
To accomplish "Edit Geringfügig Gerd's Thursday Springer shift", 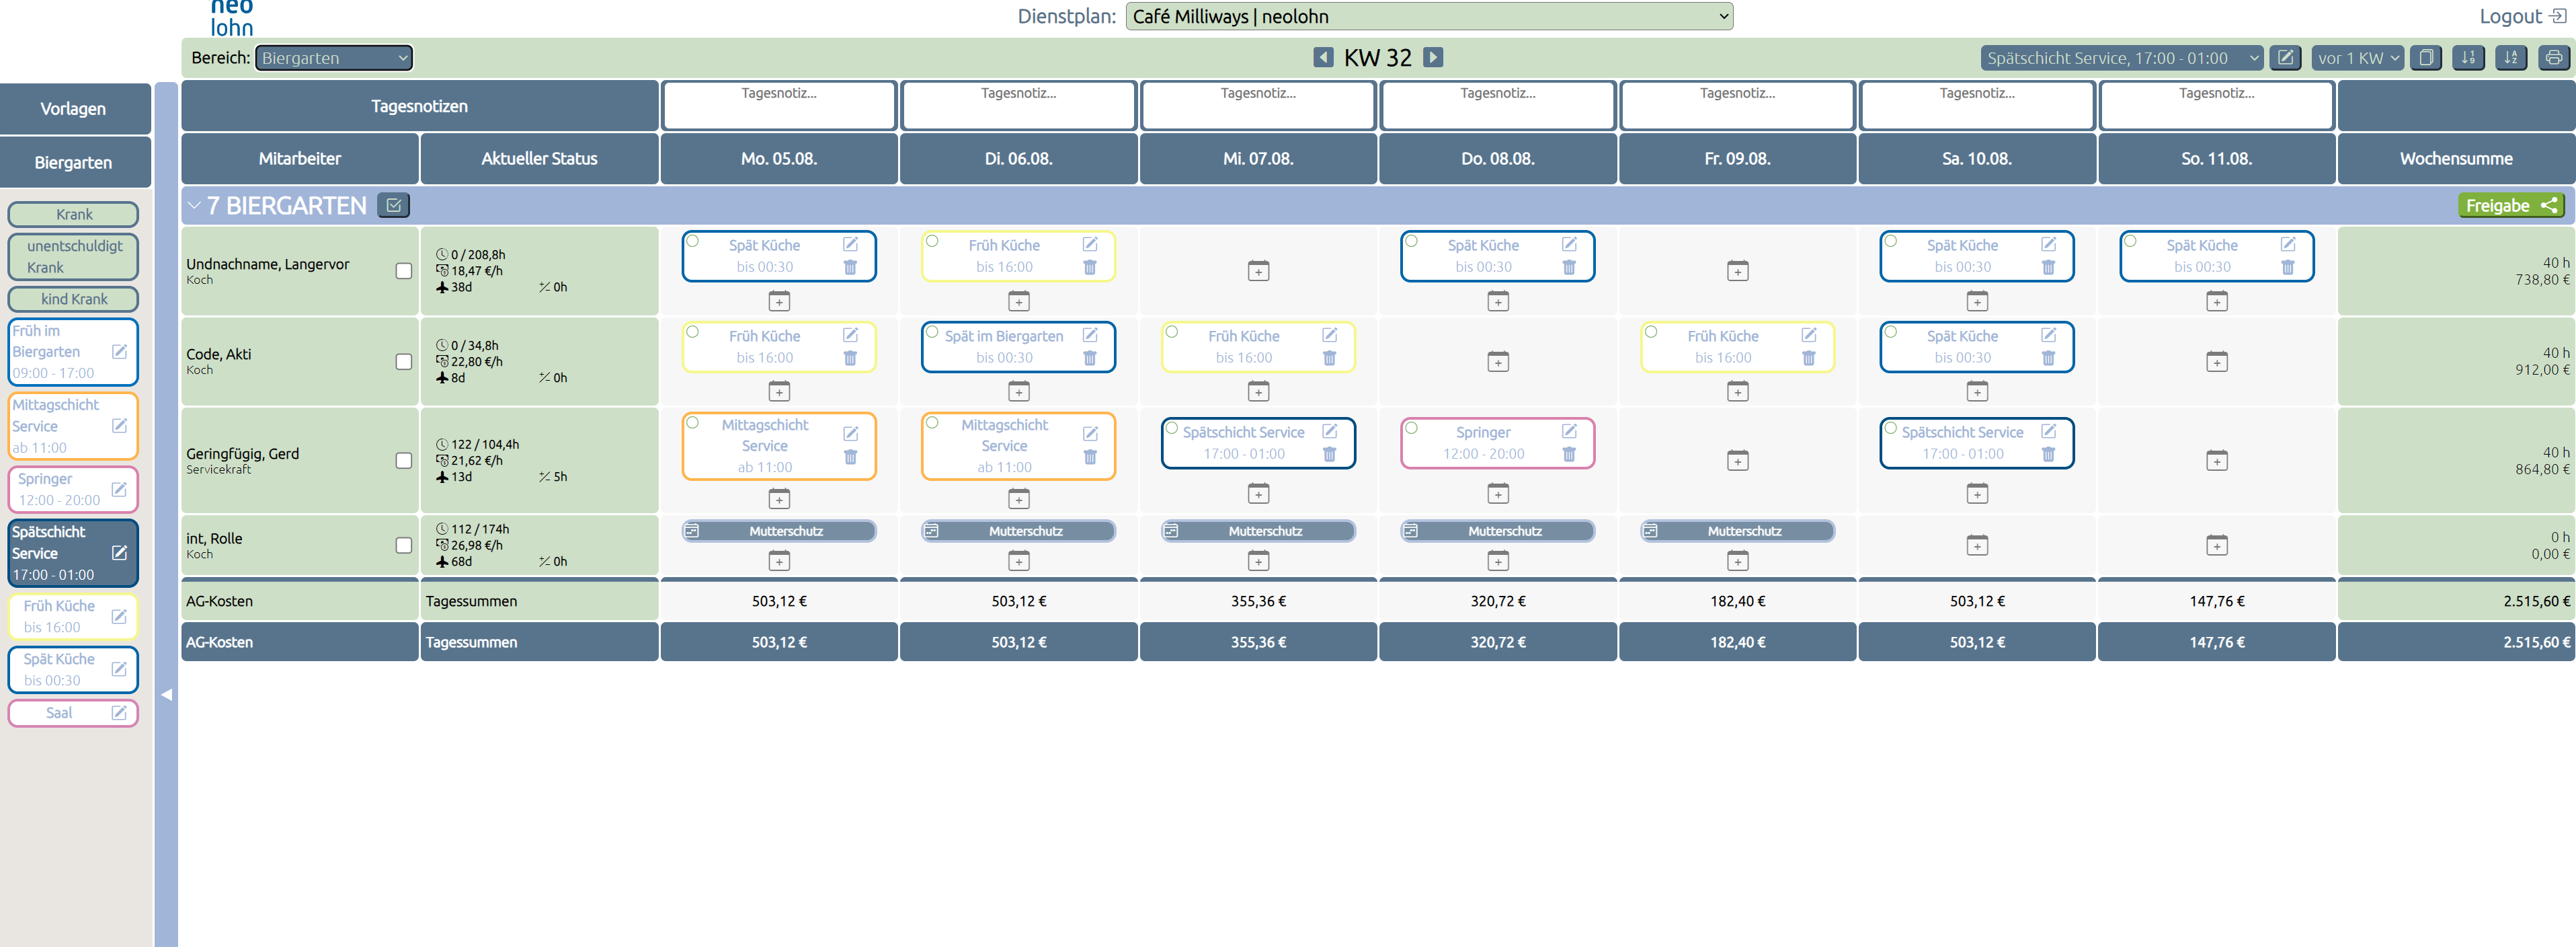I will pos(1569,431).
